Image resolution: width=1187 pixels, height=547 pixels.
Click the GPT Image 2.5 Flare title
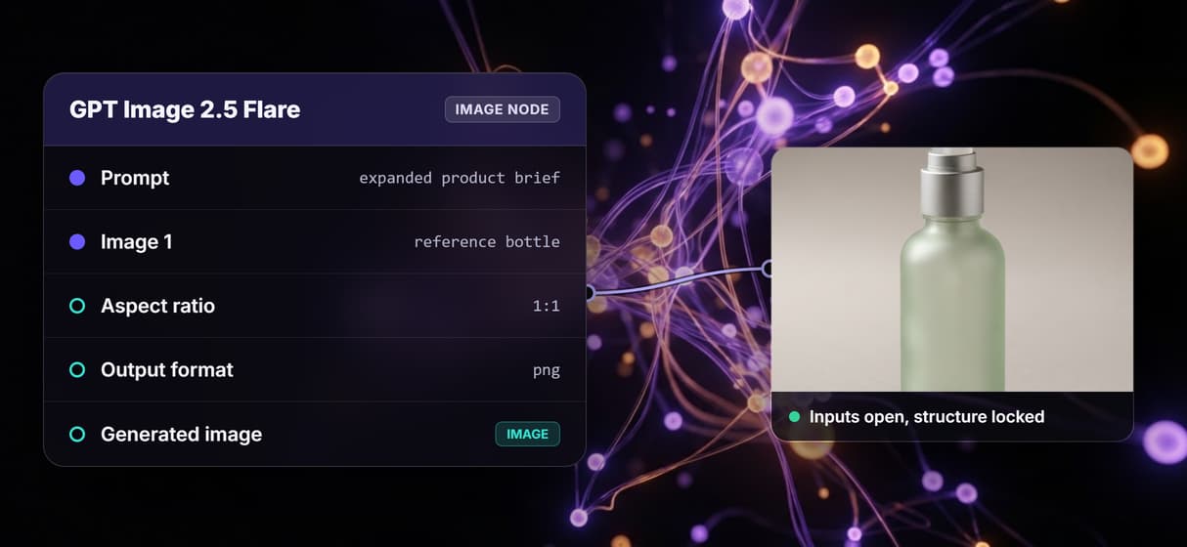click(185, 109)
